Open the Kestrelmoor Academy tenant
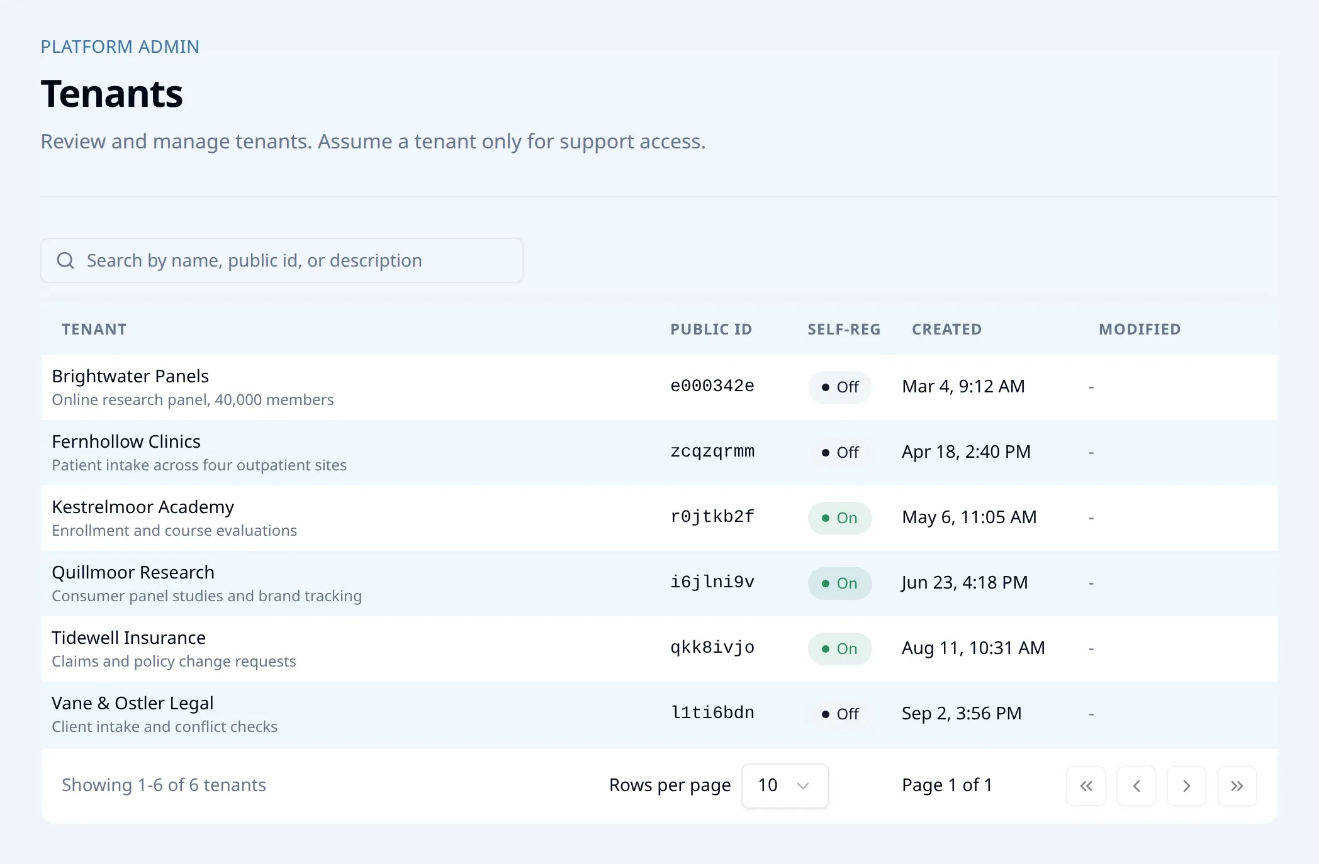1319x864 pixels. tap(143, 507)
